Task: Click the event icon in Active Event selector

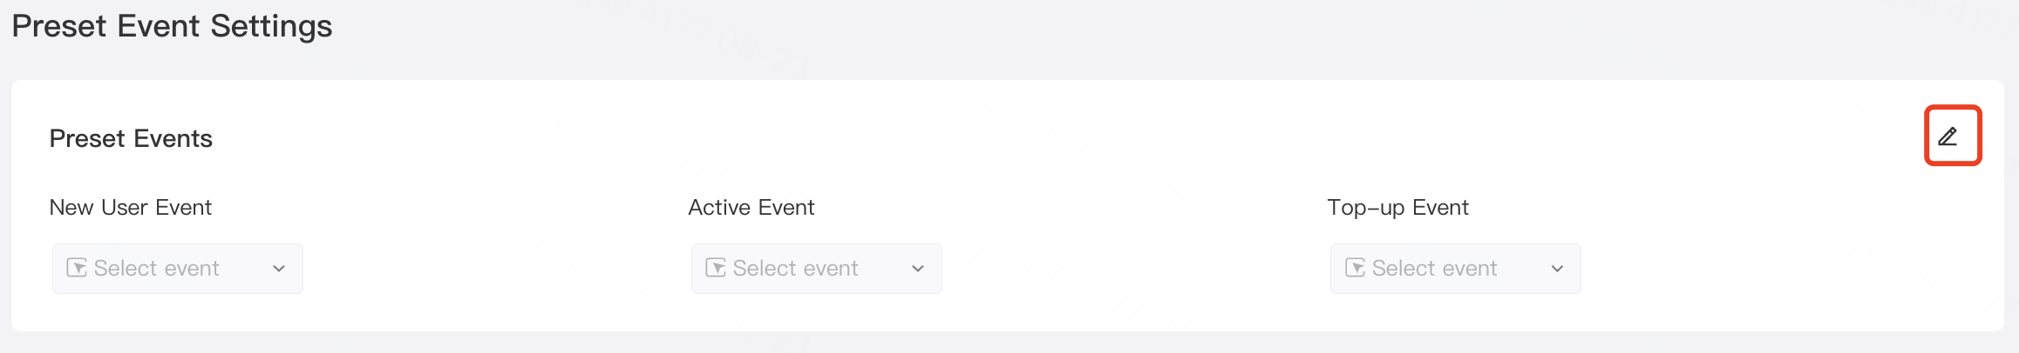Action: (716, 268)
